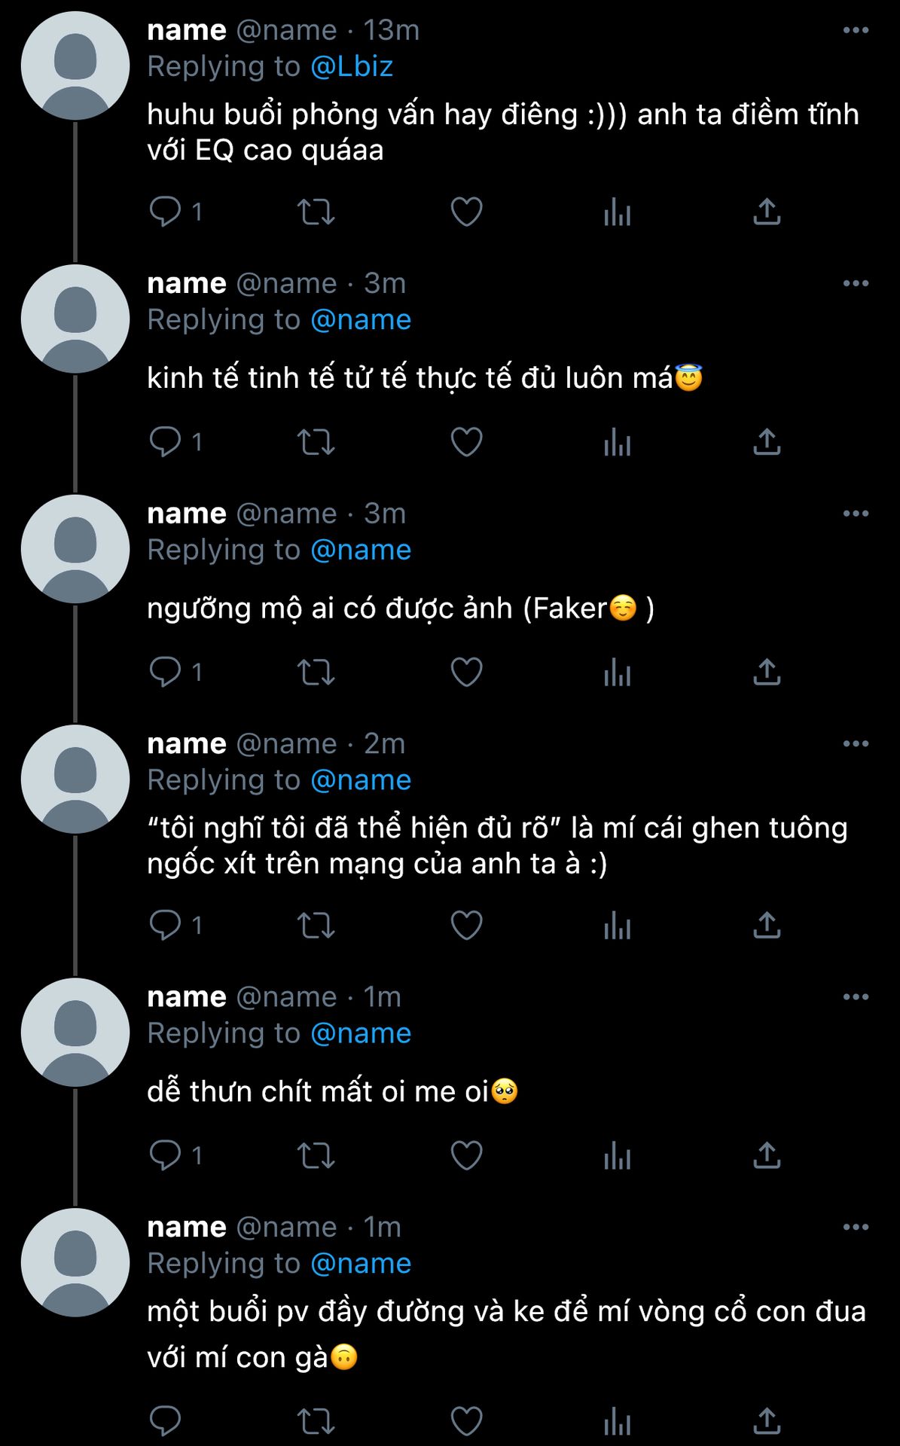Share the 'dễ thưn chít mất' tweet
The image size is (900, 1446).
click(767, 1155)
